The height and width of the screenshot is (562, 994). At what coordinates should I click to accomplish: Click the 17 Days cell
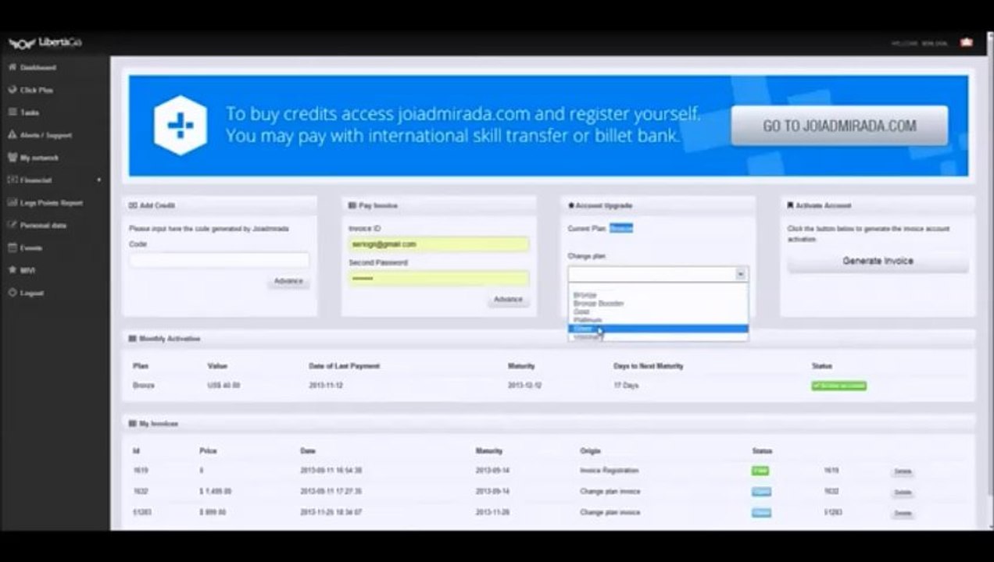click(x=626, y=386)
